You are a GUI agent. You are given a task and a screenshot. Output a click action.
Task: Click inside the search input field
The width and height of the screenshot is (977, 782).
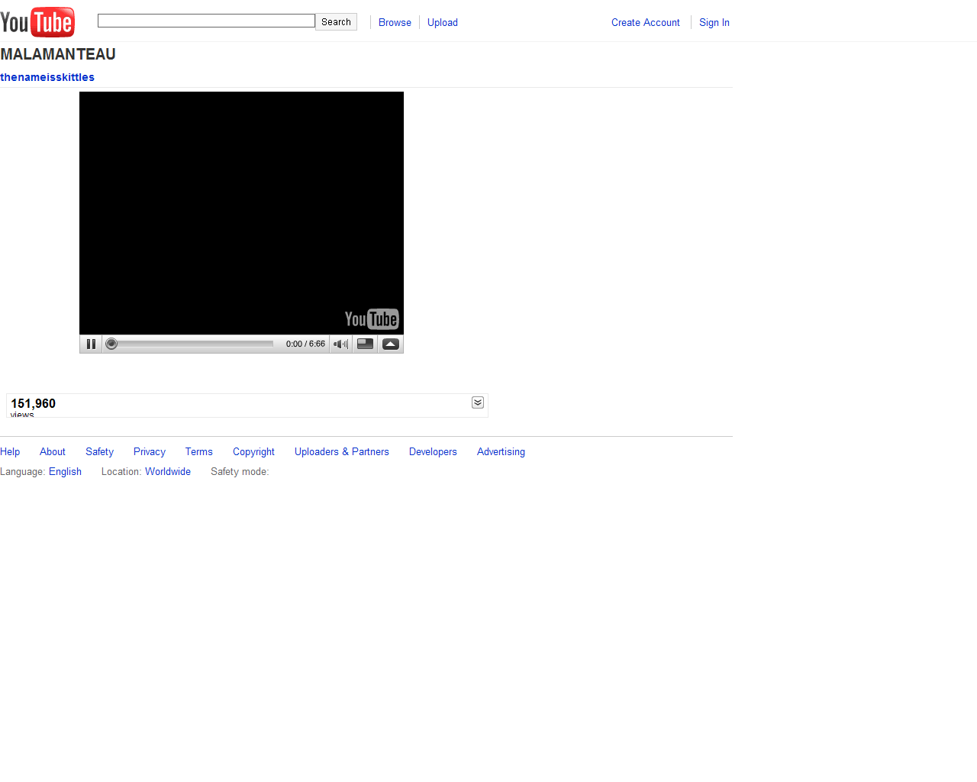click(x=206, y=20)
